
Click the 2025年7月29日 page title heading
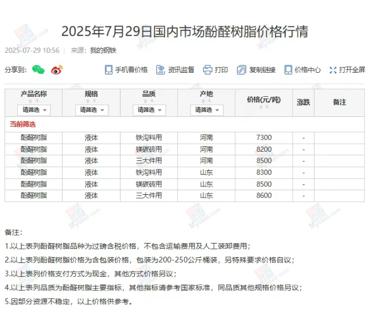click(x=185, y=32)
